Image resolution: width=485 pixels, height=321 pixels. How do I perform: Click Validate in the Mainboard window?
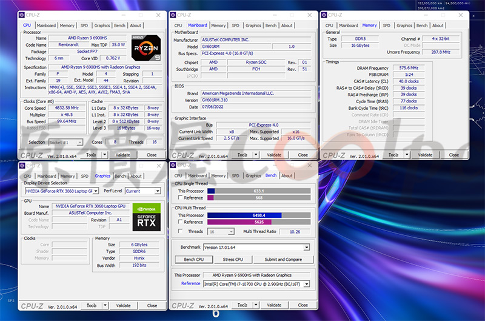[274, 155]
